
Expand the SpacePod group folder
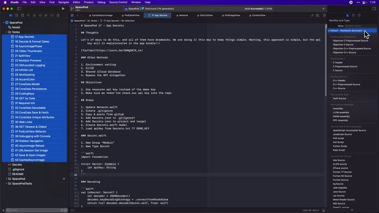click(7, 179)
